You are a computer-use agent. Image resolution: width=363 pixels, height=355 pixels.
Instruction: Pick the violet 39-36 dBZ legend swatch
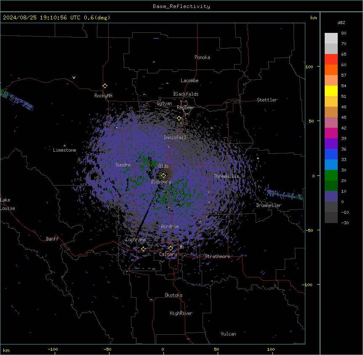pos(331,144)
